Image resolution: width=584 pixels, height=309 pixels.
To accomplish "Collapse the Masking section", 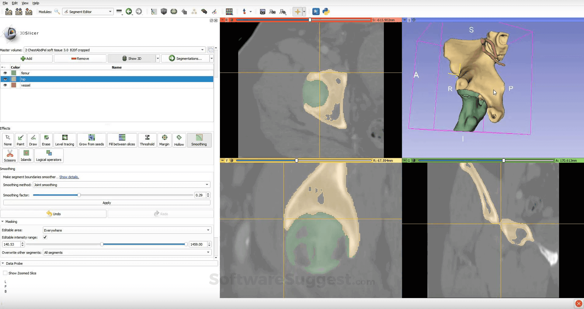I will coord(4,222).
